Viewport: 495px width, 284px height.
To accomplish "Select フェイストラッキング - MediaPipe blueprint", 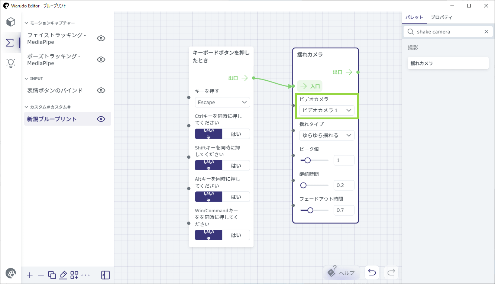I will tap(56, 38).
